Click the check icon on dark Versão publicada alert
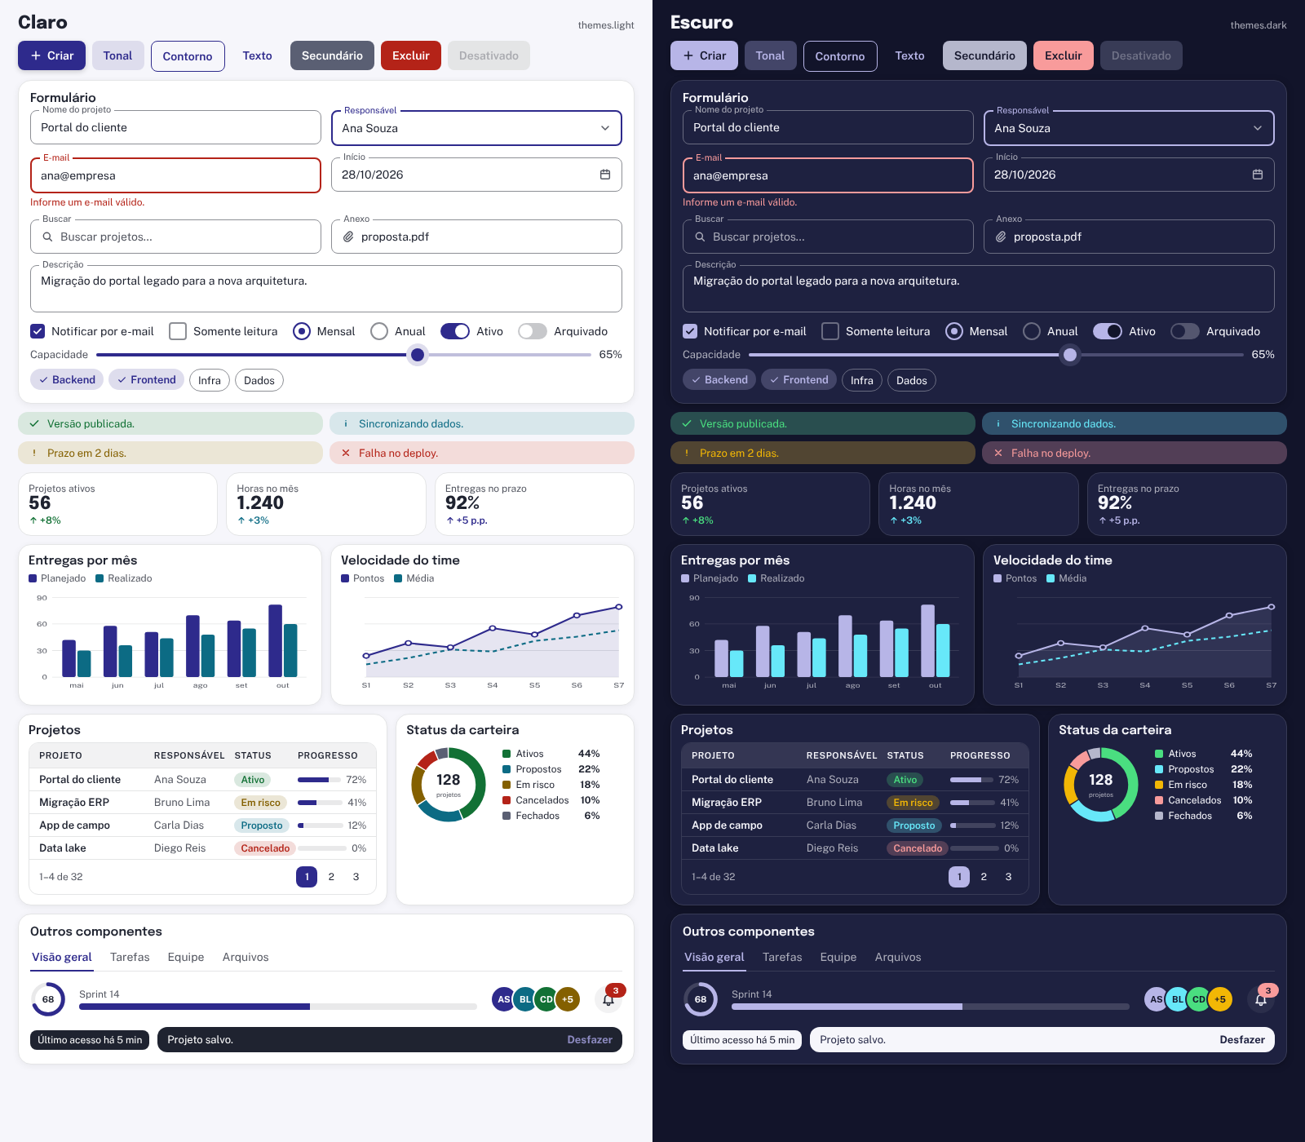Screen dimensions: 1305x1142 coord(687,423)
